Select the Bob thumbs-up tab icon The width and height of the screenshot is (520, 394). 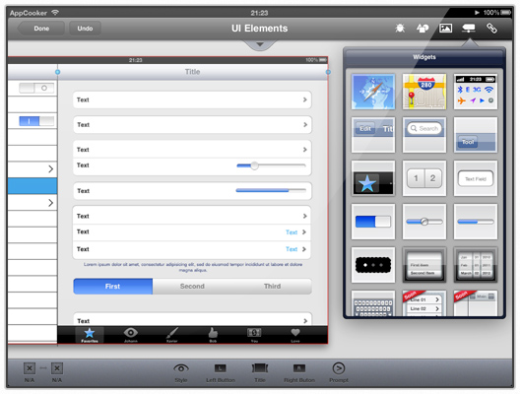point(213,335)
